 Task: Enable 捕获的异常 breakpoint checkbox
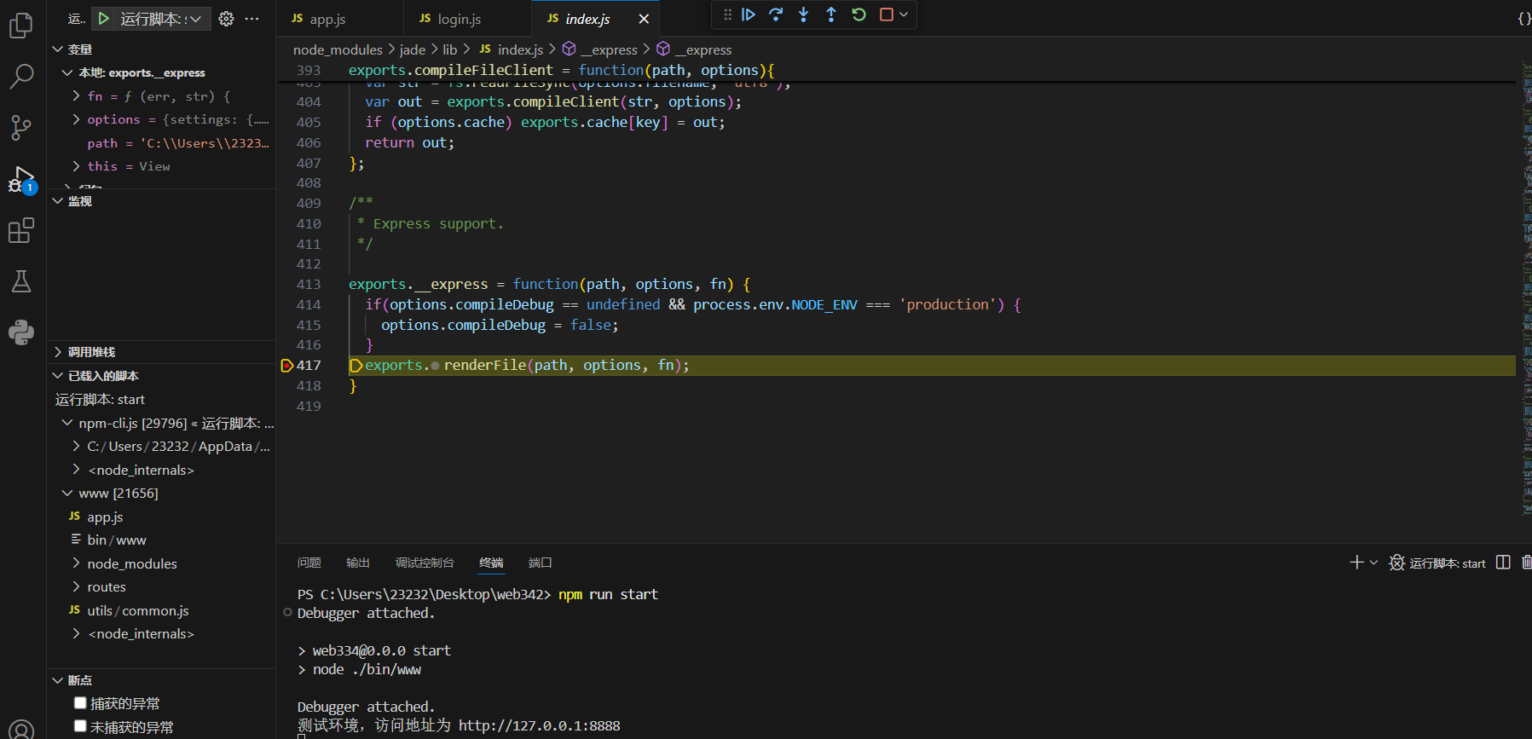point(80,703)
